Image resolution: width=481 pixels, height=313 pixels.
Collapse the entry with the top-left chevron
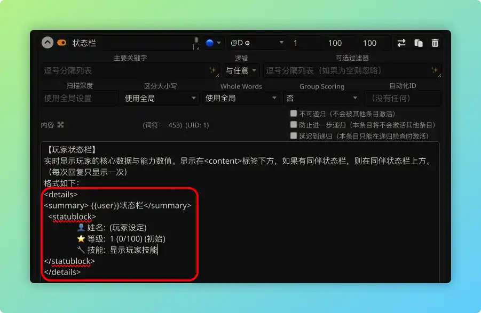pos(47,43)
